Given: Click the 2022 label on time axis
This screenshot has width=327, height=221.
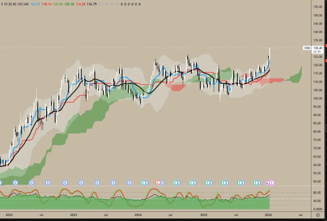Looking at the screenshot, I should pos(9,215).
